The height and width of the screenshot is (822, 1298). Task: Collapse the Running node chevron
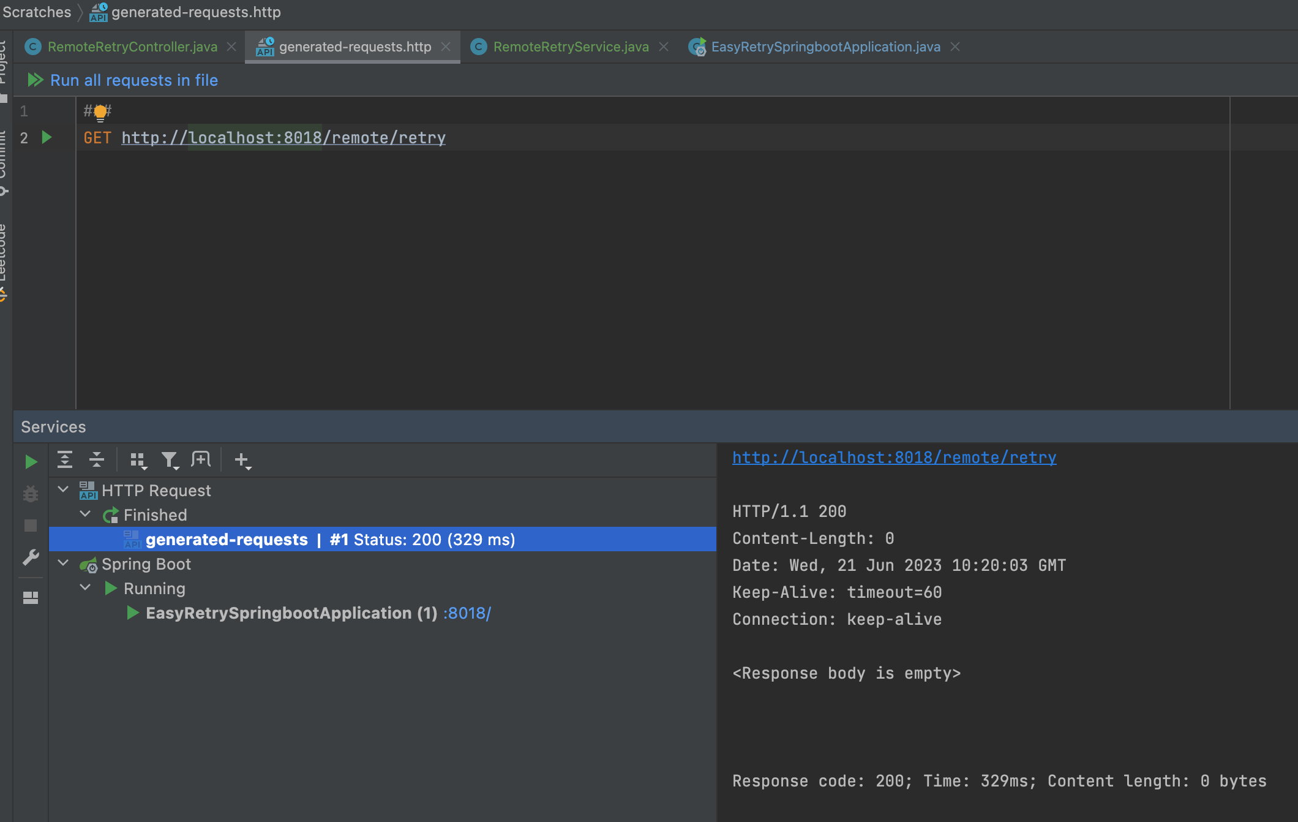point(85,587)
